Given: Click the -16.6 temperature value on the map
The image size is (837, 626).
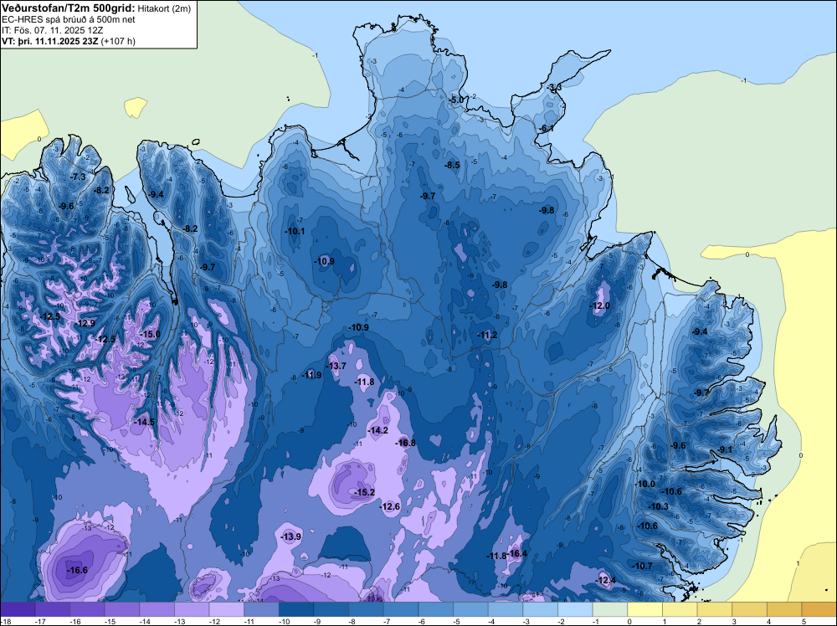Looking at the screenshot, I should [x=77, y=571].
